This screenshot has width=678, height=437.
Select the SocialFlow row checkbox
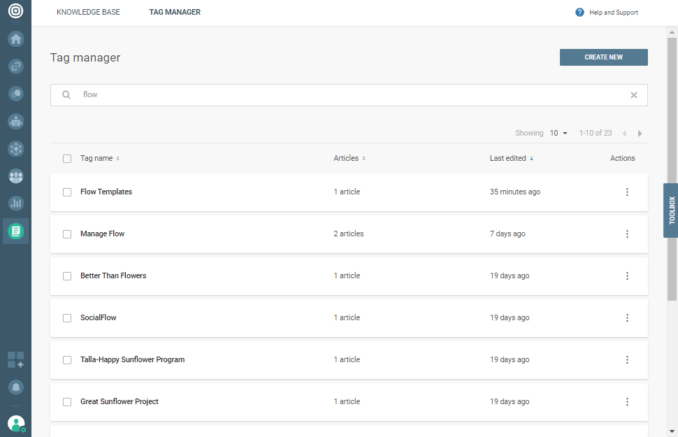(67, 317)
